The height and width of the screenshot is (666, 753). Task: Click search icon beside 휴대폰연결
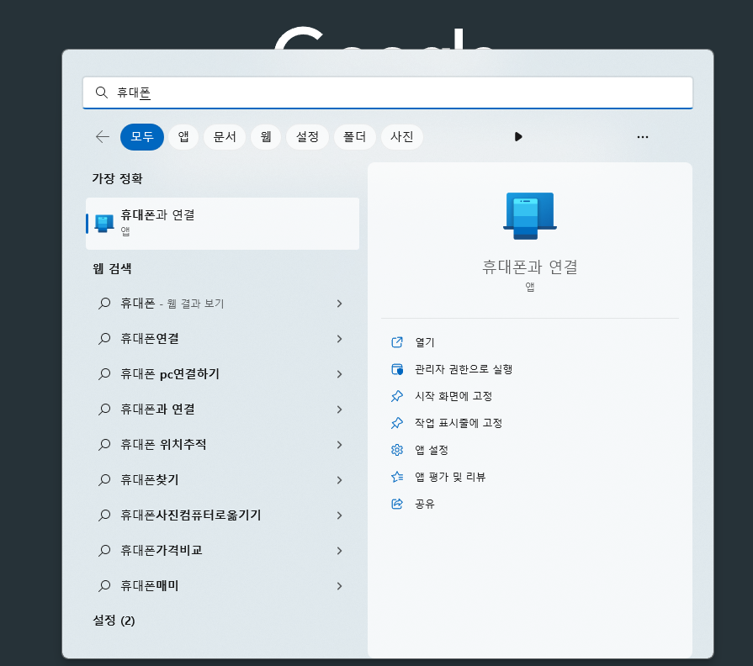[x=104, y=339]
